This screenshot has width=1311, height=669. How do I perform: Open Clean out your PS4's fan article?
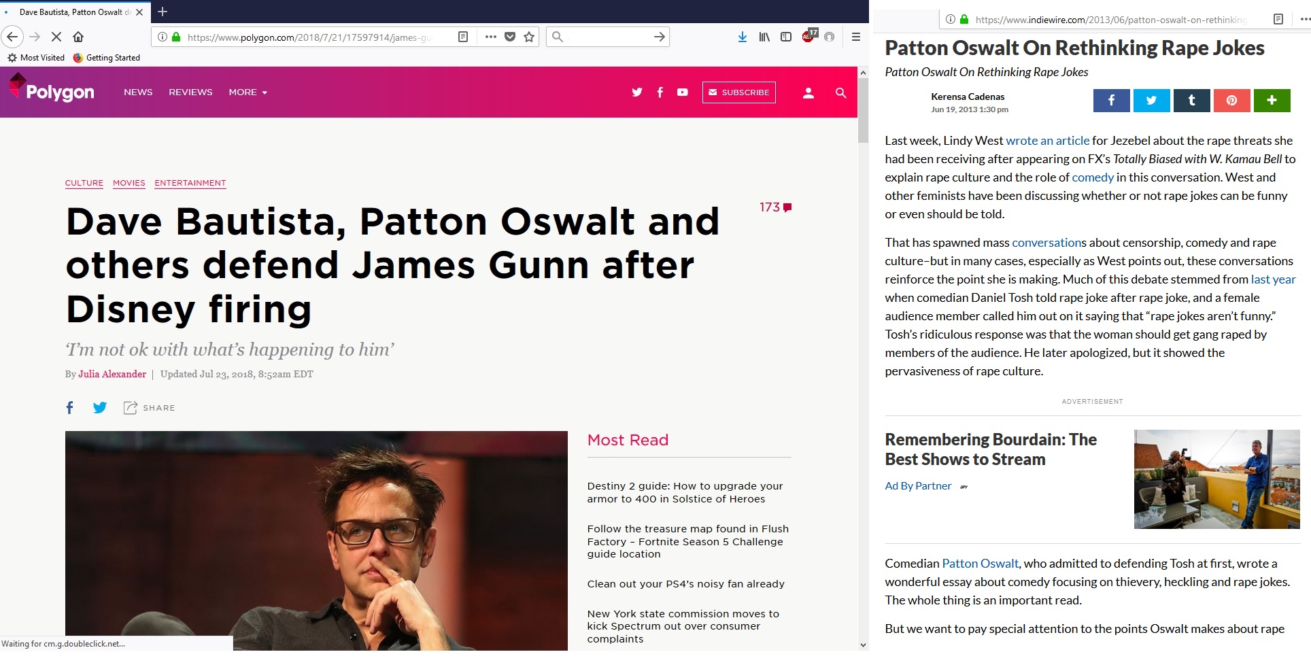(x=686, y=584)
